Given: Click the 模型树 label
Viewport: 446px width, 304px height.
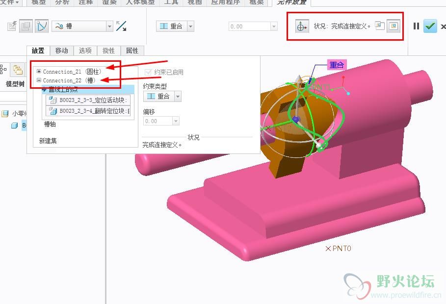Looking at the screenshot, I should coord(15,84).
